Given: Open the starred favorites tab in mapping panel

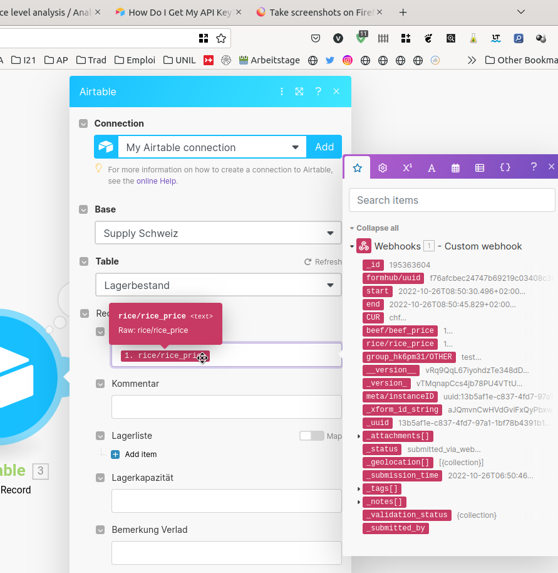Looking at the screenshot, I should pyautogui.click(x=358, y=168).
